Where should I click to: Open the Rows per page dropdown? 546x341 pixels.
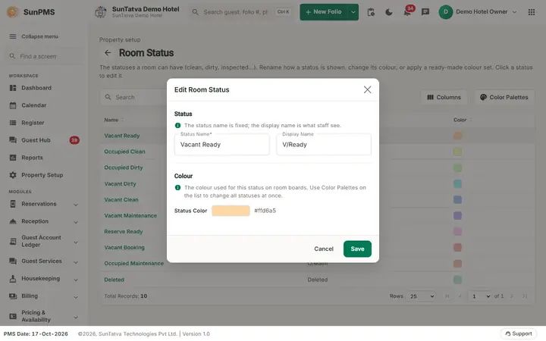click(422, 296)
